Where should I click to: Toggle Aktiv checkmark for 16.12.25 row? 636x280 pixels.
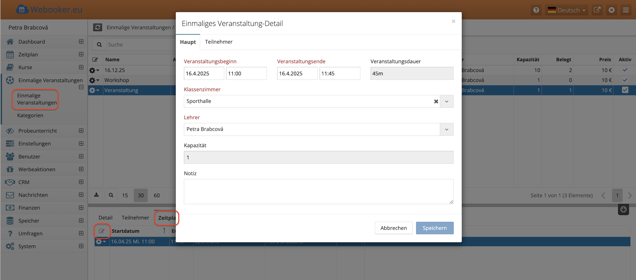[625, 70]
